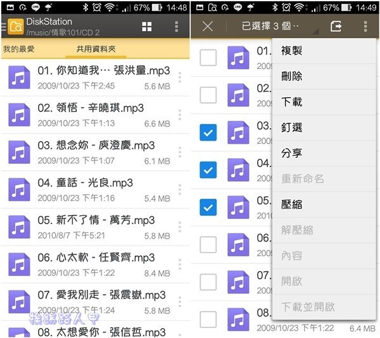
Task: Check the box for file 06
Action: pyautogui.click(x=208, y=245)
